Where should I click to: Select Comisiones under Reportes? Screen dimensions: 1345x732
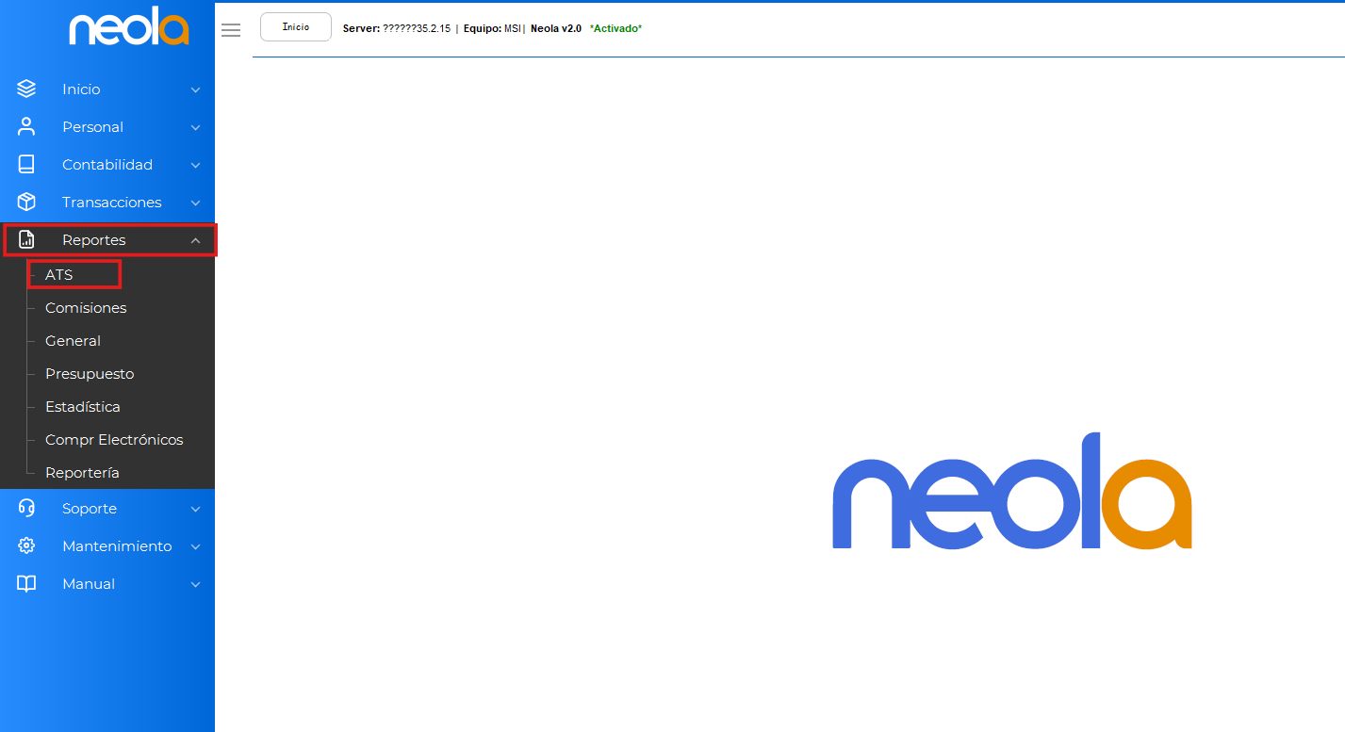pos(86,308)
